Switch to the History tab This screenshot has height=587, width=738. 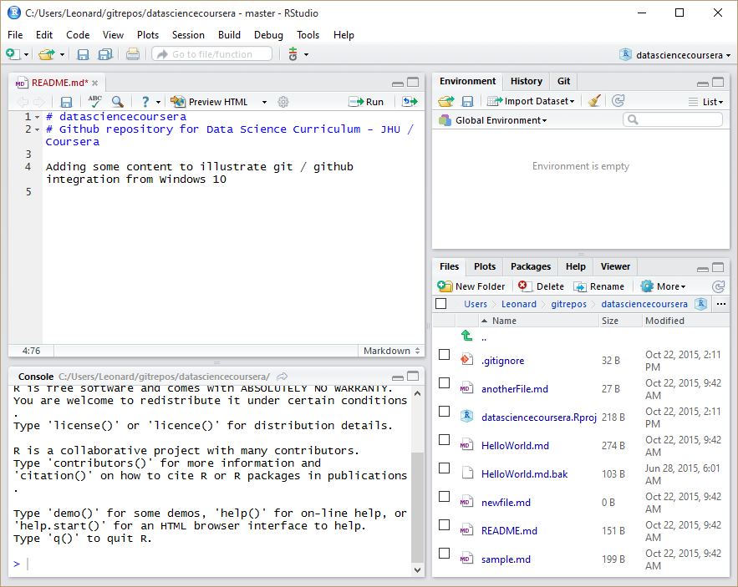[526, 81]
